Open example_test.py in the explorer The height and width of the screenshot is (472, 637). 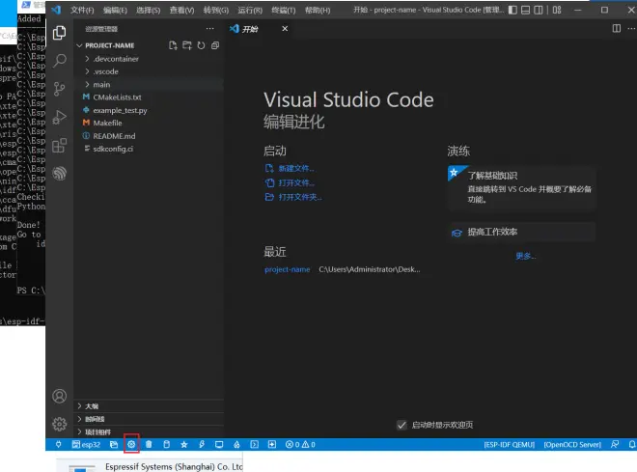(x=120, y=110)
